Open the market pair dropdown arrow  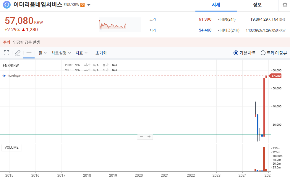coord(89,5)
